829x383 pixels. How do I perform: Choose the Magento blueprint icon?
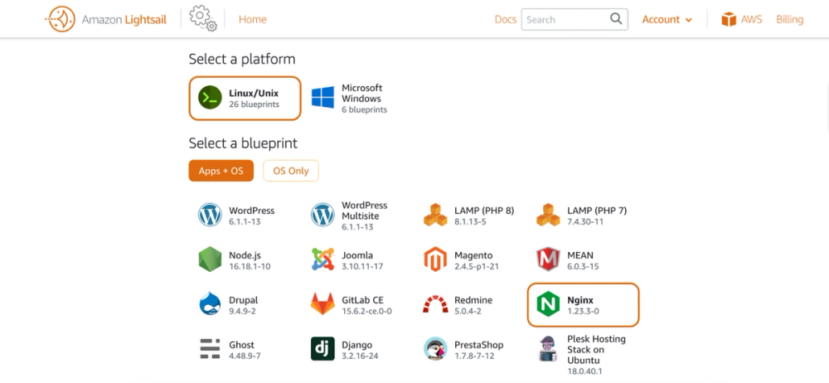coord(435,259)
